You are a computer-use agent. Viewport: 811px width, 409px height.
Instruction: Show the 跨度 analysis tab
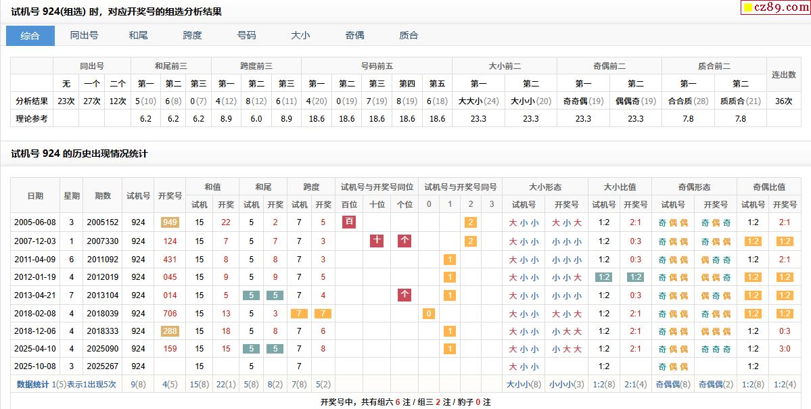point(193,36)
